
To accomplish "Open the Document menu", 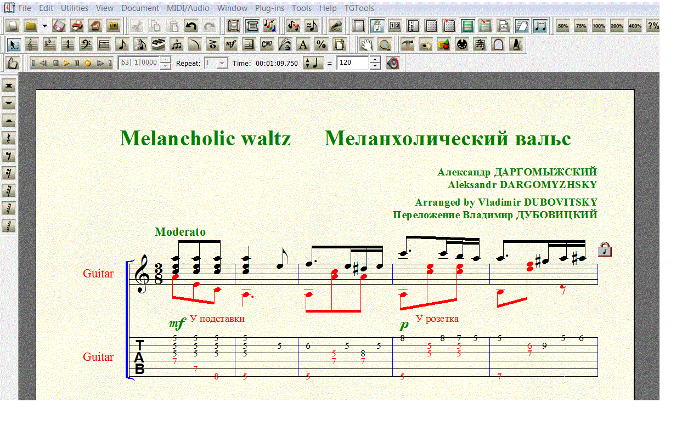I will click(140, 8).
